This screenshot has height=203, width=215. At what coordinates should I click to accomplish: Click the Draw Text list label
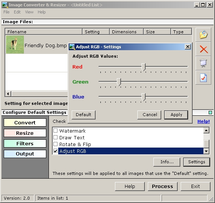(x=72, y=137)
